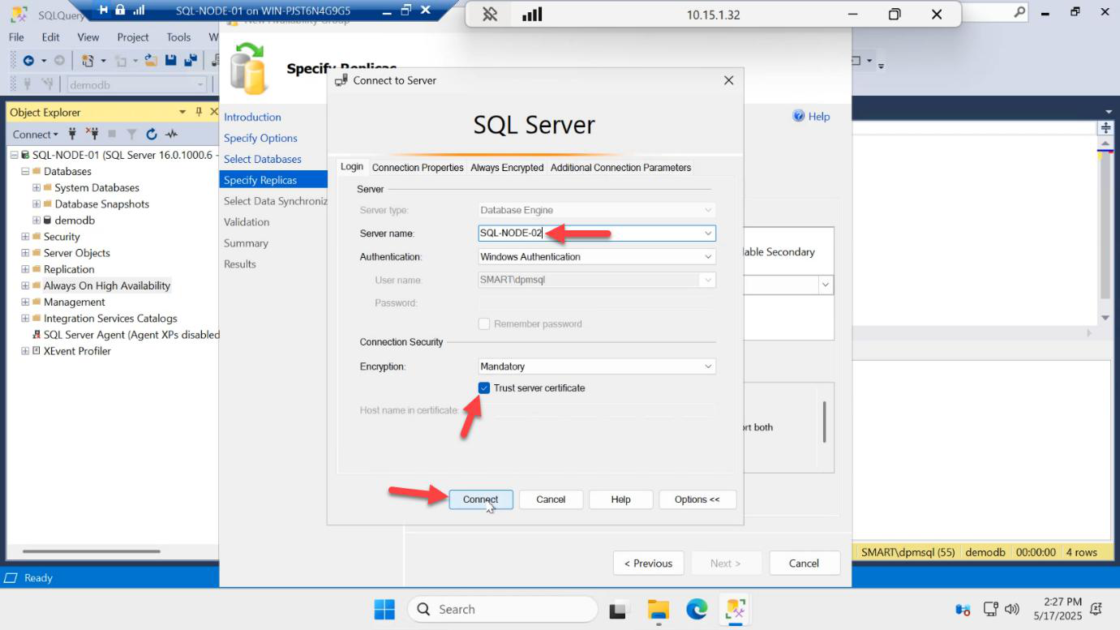Click Cancel in availability group wizard
Image resolution: width=1120 pixels, height=630 pixels.
tap(804, 564)
